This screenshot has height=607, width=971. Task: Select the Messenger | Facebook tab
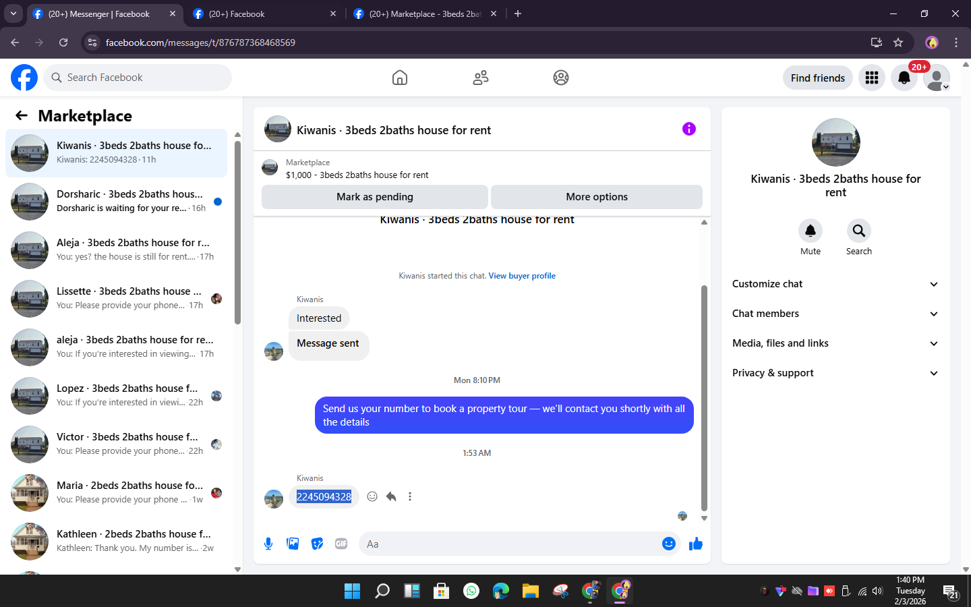pos(105,13)
